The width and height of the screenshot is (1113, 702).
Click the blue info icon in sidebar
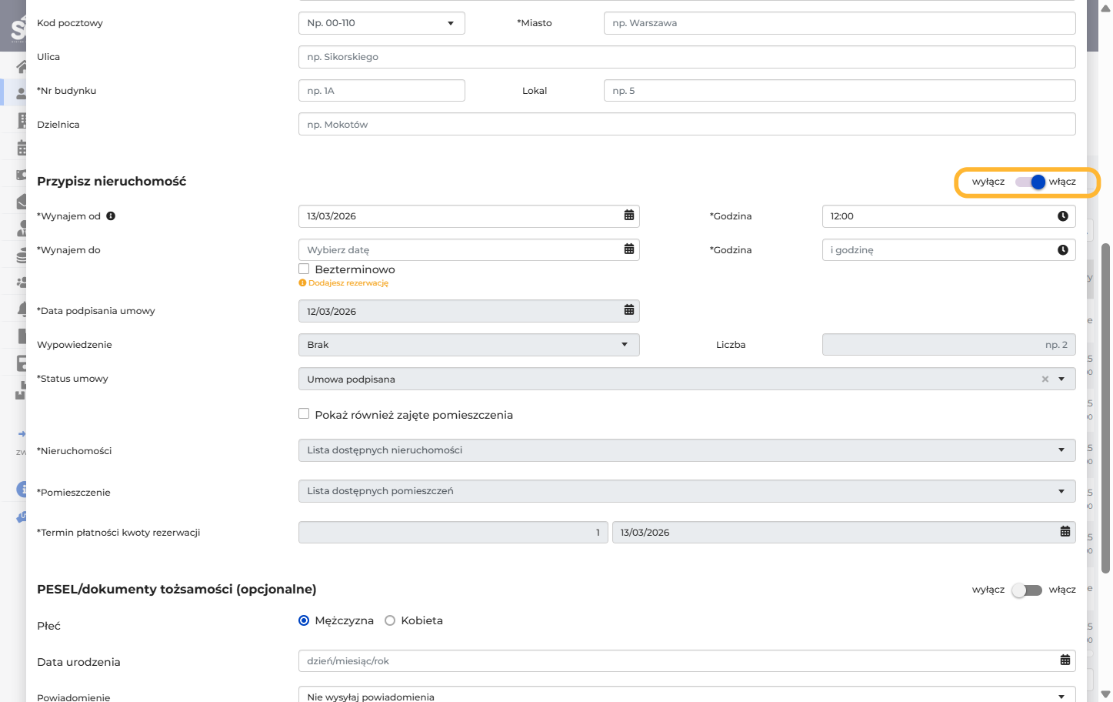22,489
